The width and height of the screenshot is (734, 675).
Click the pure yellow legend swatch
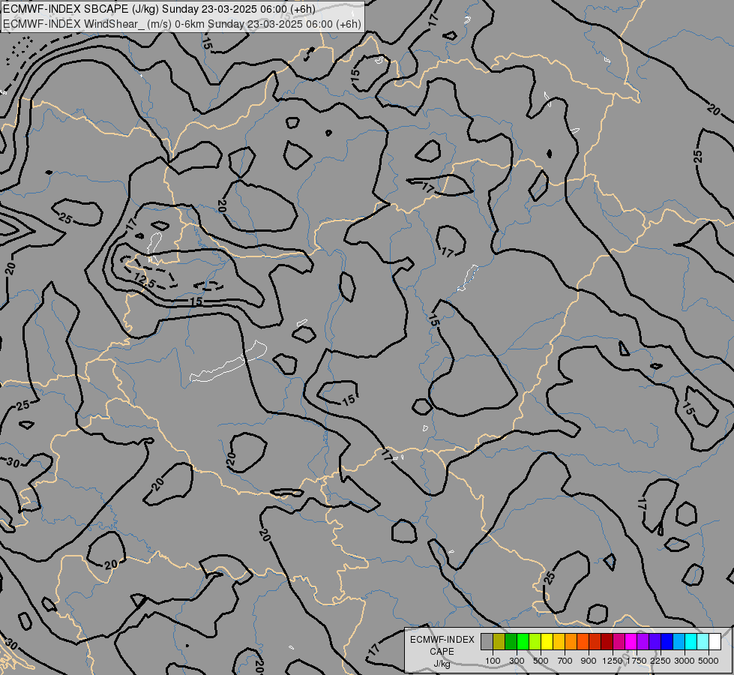(547, 641)
